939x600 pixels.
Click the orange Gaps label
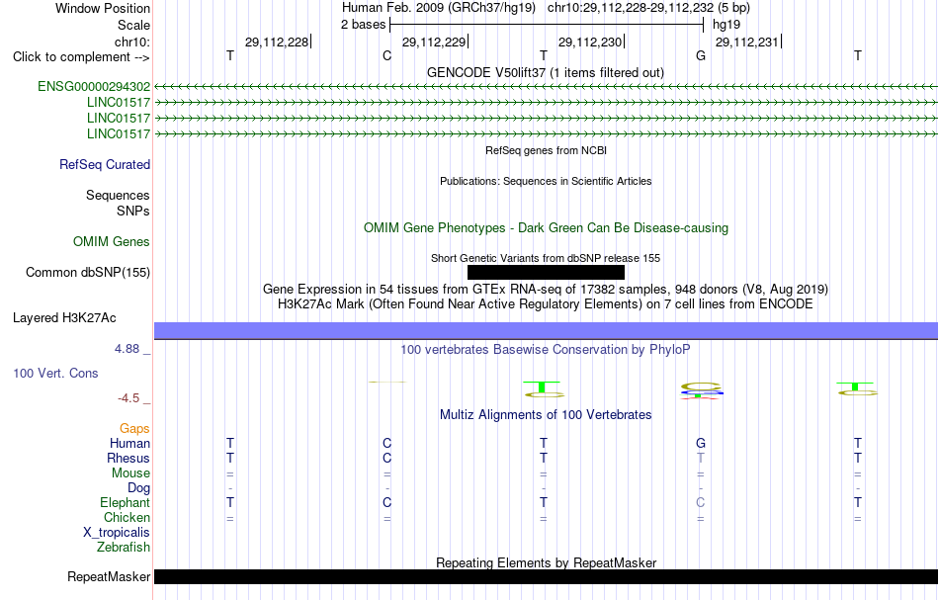coord(134,428)
